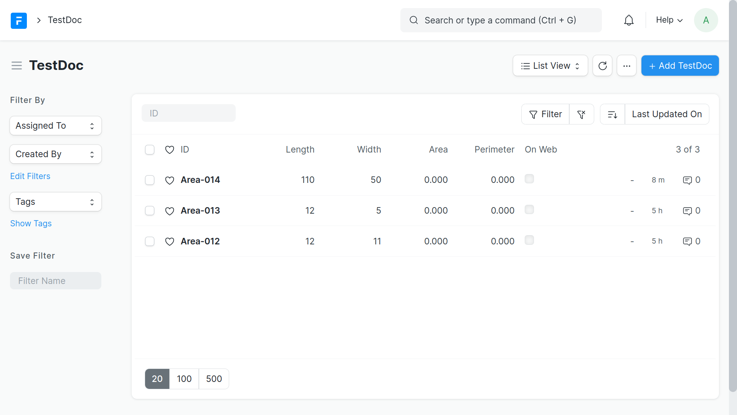This screenshot has height=415, width=737.
Task: Toggle sort order direction icon
Action: pos(612,114)
